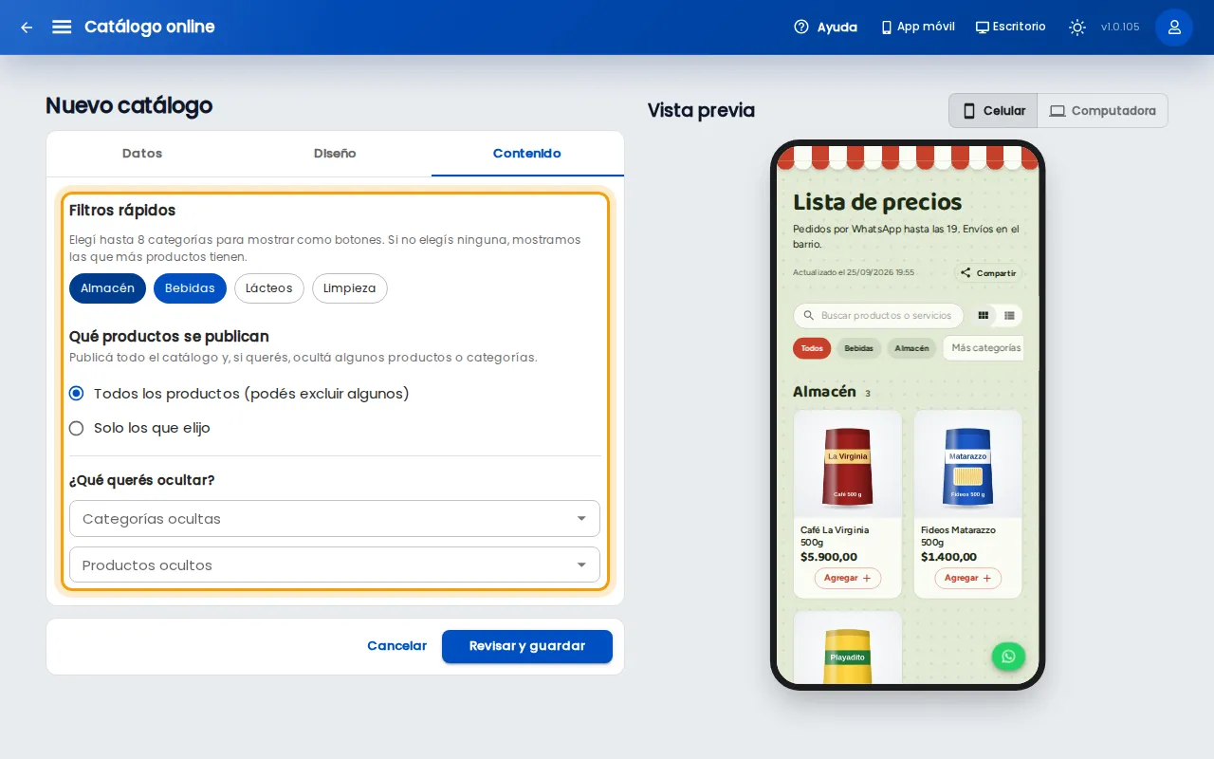Open Más categorías selector in preview

(x=984, y=348)
